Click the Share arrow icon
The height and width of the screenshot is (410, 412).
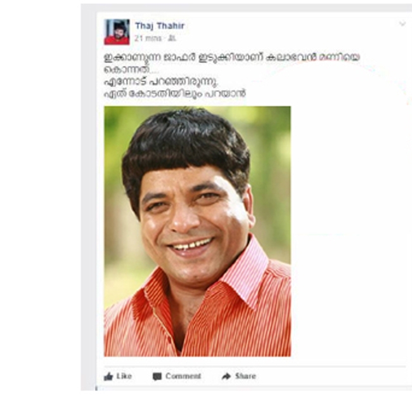click(226, 376)
